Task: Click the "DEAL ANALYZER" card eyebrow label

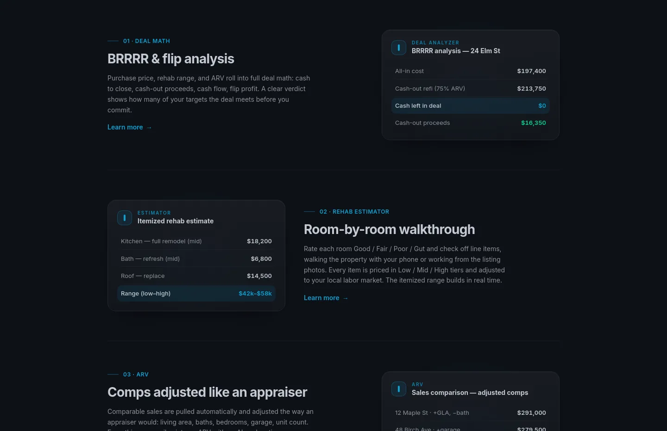Action: click(435, 43)
